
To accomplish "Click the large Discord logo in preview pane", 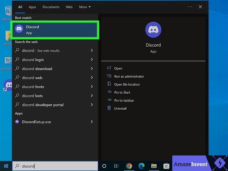I will coord(153,30).
